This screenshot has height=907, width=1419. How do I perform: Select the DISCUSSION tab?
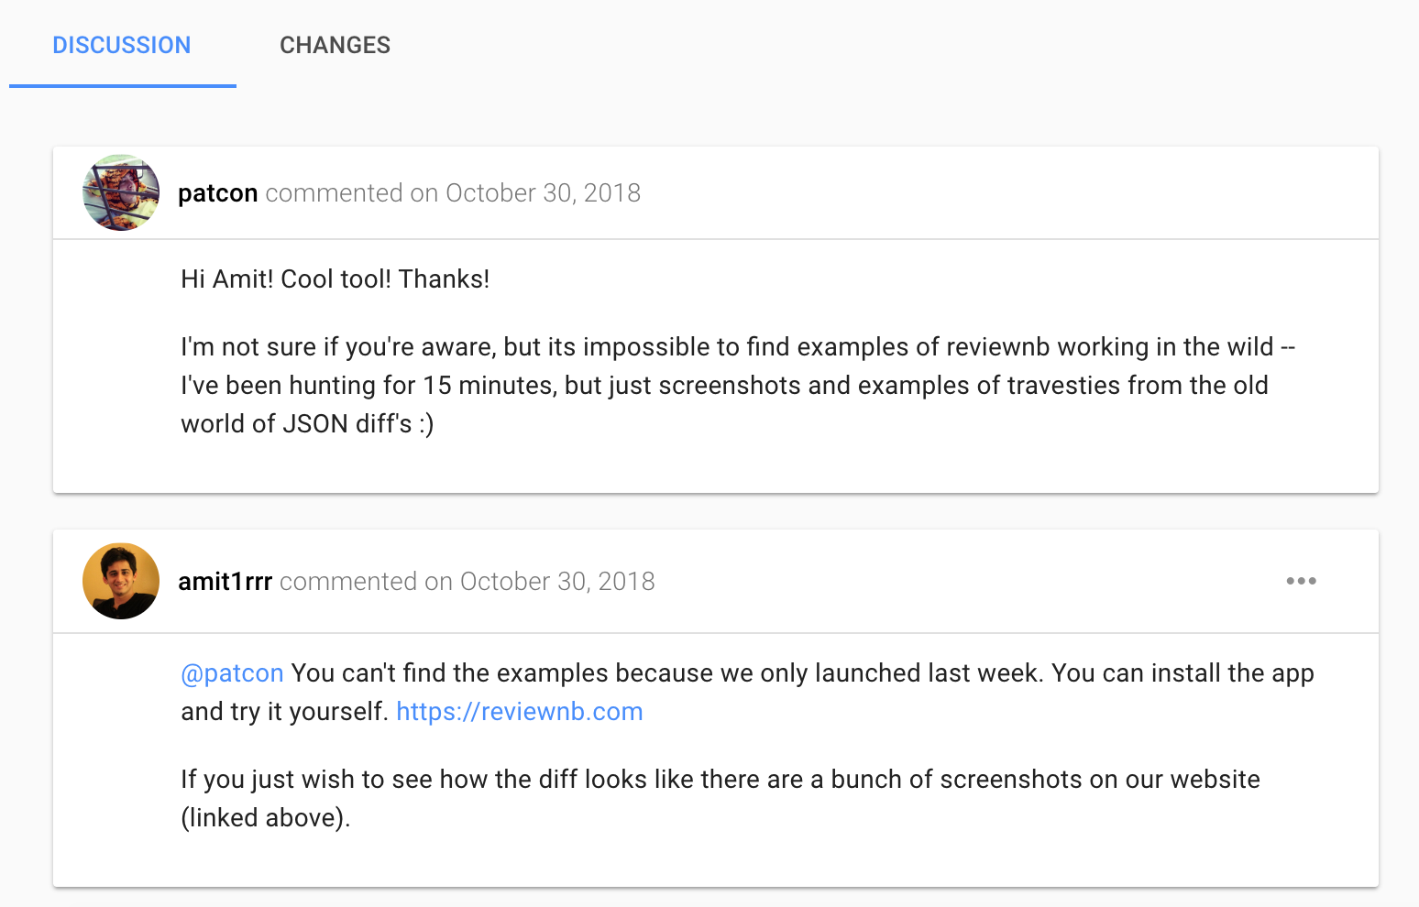122,45
